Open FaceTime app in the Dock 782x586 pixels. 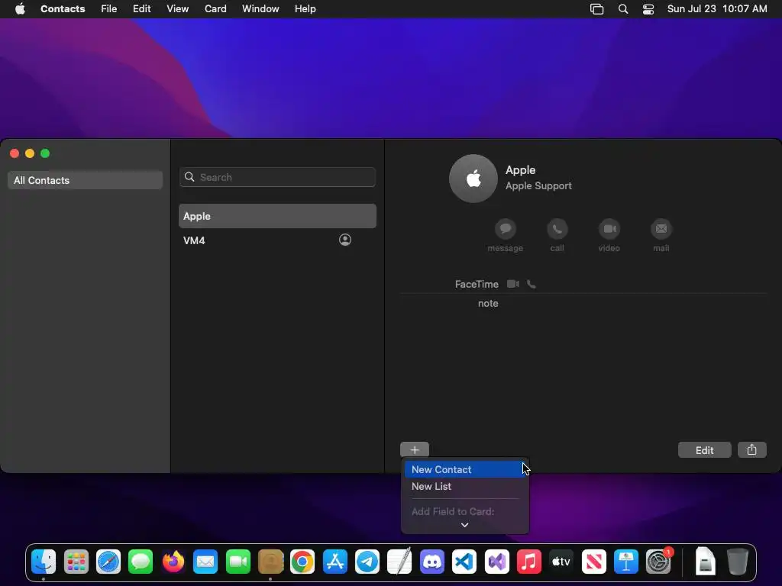(238, 562)
